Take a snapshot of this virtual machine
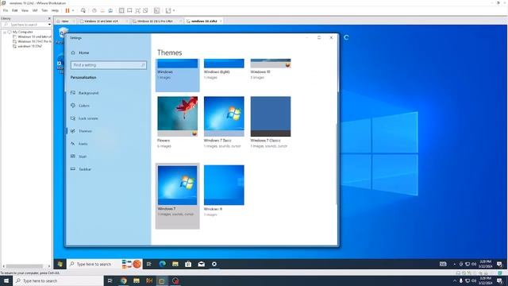This screenshot has height=286, width=508. coord(94,10)
